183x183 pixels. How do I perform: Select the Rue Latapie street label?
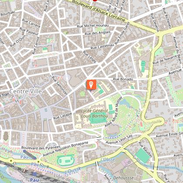click(x=63, y=116)
